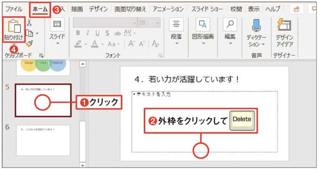Viewport: 318px width, 169px height.
Task: Click the Clear All Formatting icon
Action: click(x=155, y=44)
